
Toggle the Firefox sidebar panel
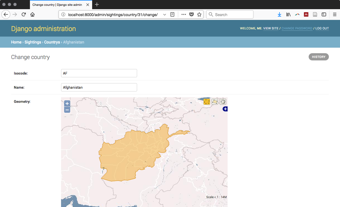pyautogui.click(x=324, y=15)
